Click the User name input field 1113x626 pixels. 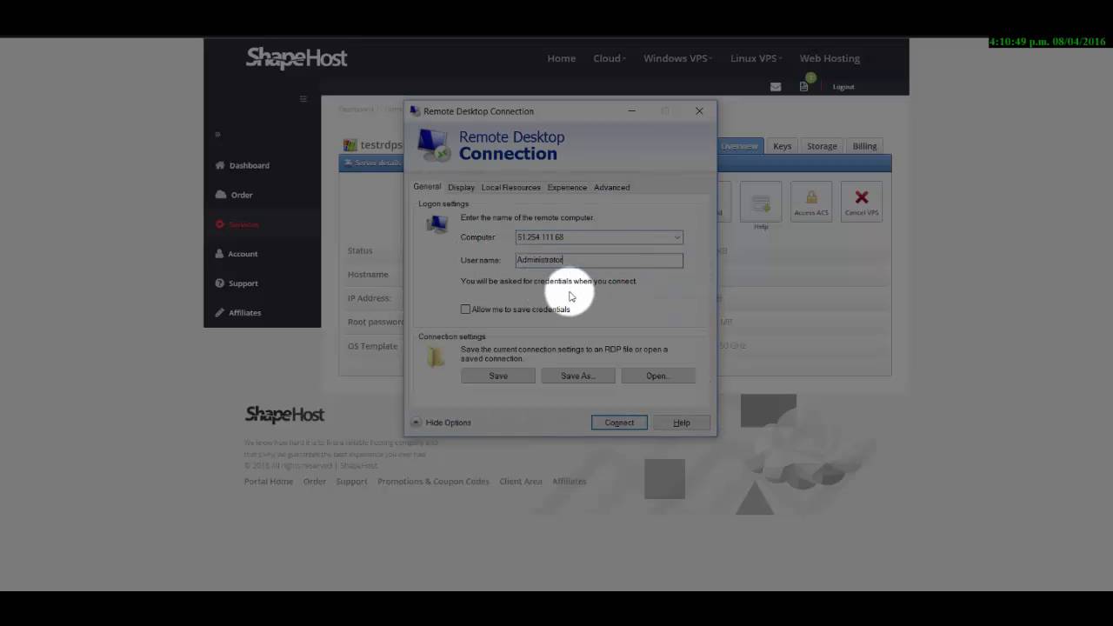point(599,260)
